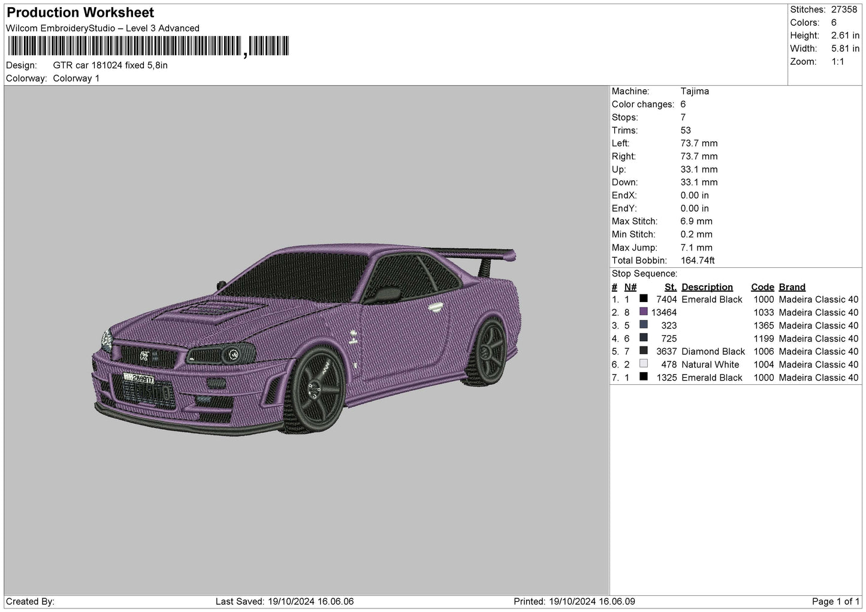Click the EndX value 0.00 in

(x=695, y=195)
